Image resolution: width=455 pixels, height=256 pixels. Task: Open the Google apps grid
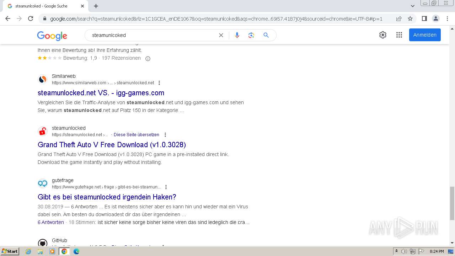click(x=399, y=35)
